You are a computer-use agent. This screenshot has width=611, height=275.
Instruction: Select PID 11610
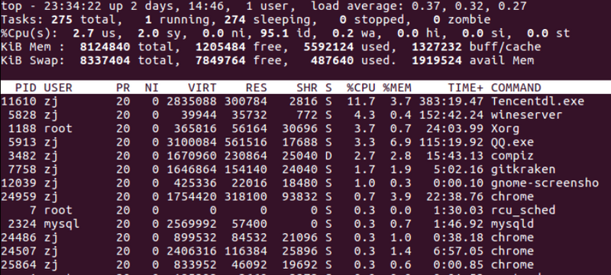[18, 102]
